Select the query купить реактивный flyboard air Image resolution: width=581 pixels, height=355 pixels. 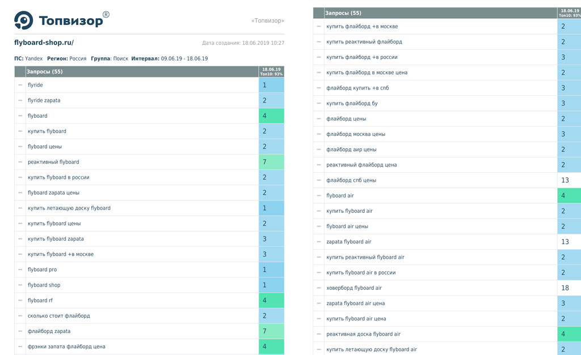tap(365, 258)
